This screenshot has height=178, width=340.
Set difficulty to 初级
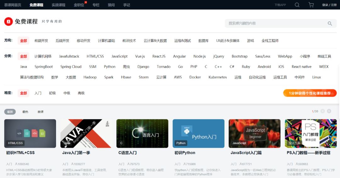click(x=52, y=93)
